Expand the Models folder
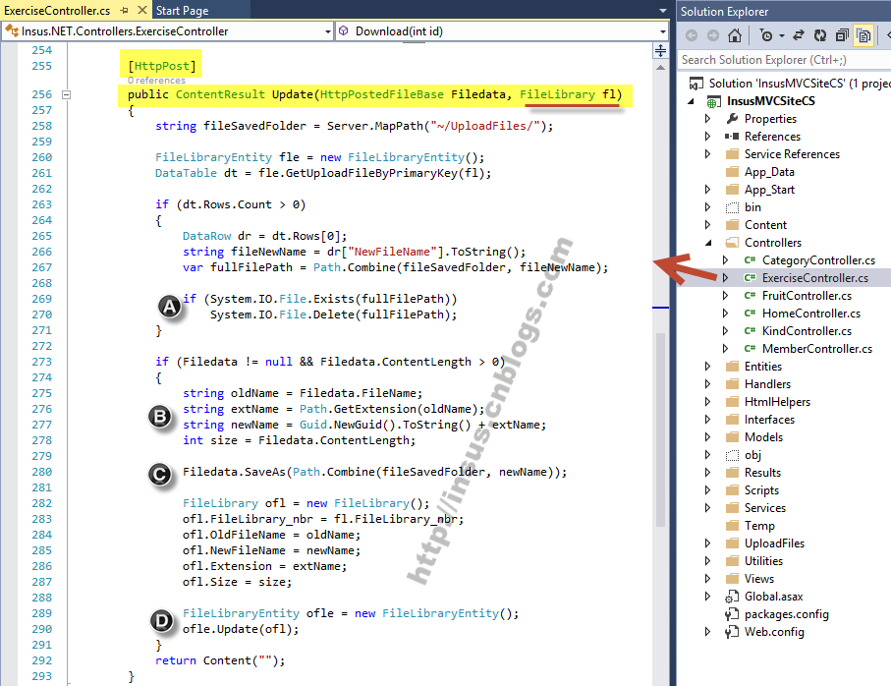 [708, 437]
